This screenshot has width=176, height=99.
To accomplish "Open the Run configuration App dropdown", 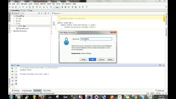I will point(57,7).
